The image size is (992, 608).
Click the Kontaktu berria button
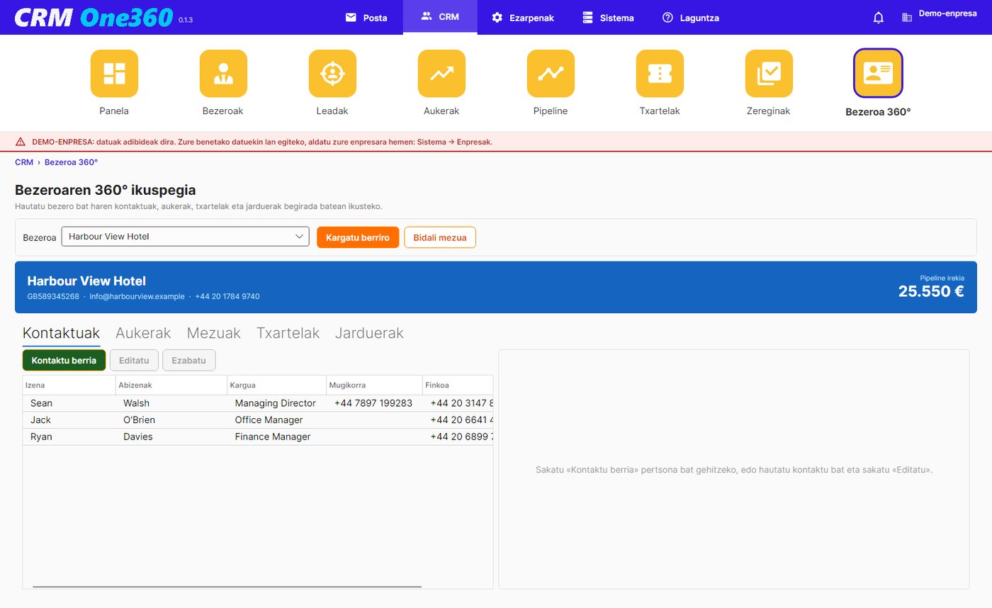[x=64, y=360]
